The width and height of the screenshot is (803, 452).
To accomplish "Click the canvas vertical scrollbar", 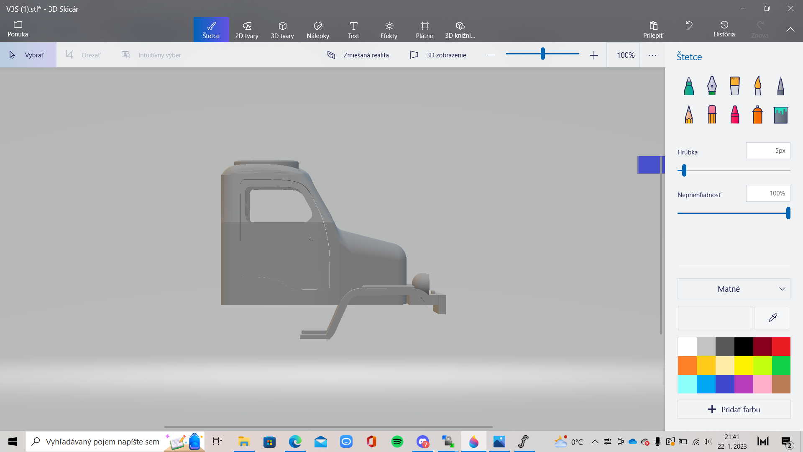I will 661,245.
